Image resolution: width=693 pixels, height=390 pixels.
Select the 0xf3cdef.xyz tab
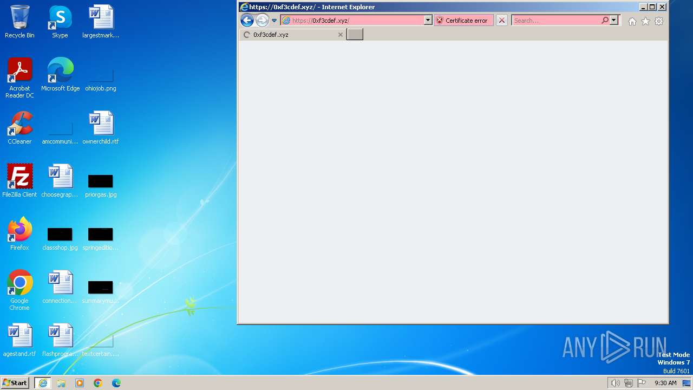point(292,35)
